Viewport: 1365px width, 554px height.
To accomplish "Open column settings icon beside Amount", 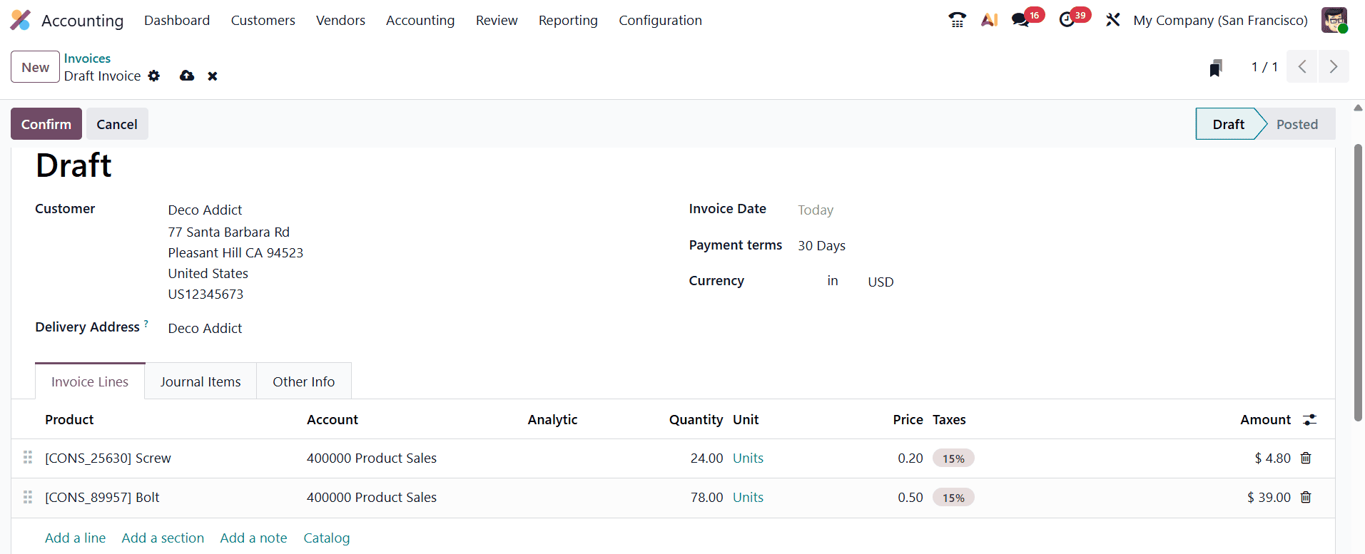I will coord(1309,420).
